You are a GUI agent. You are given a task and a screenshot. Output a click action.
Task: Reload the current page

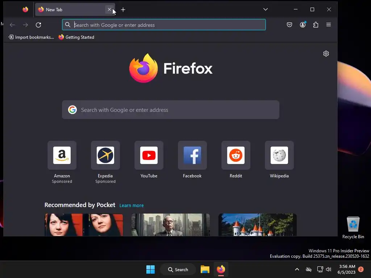[x=38, y=25]
